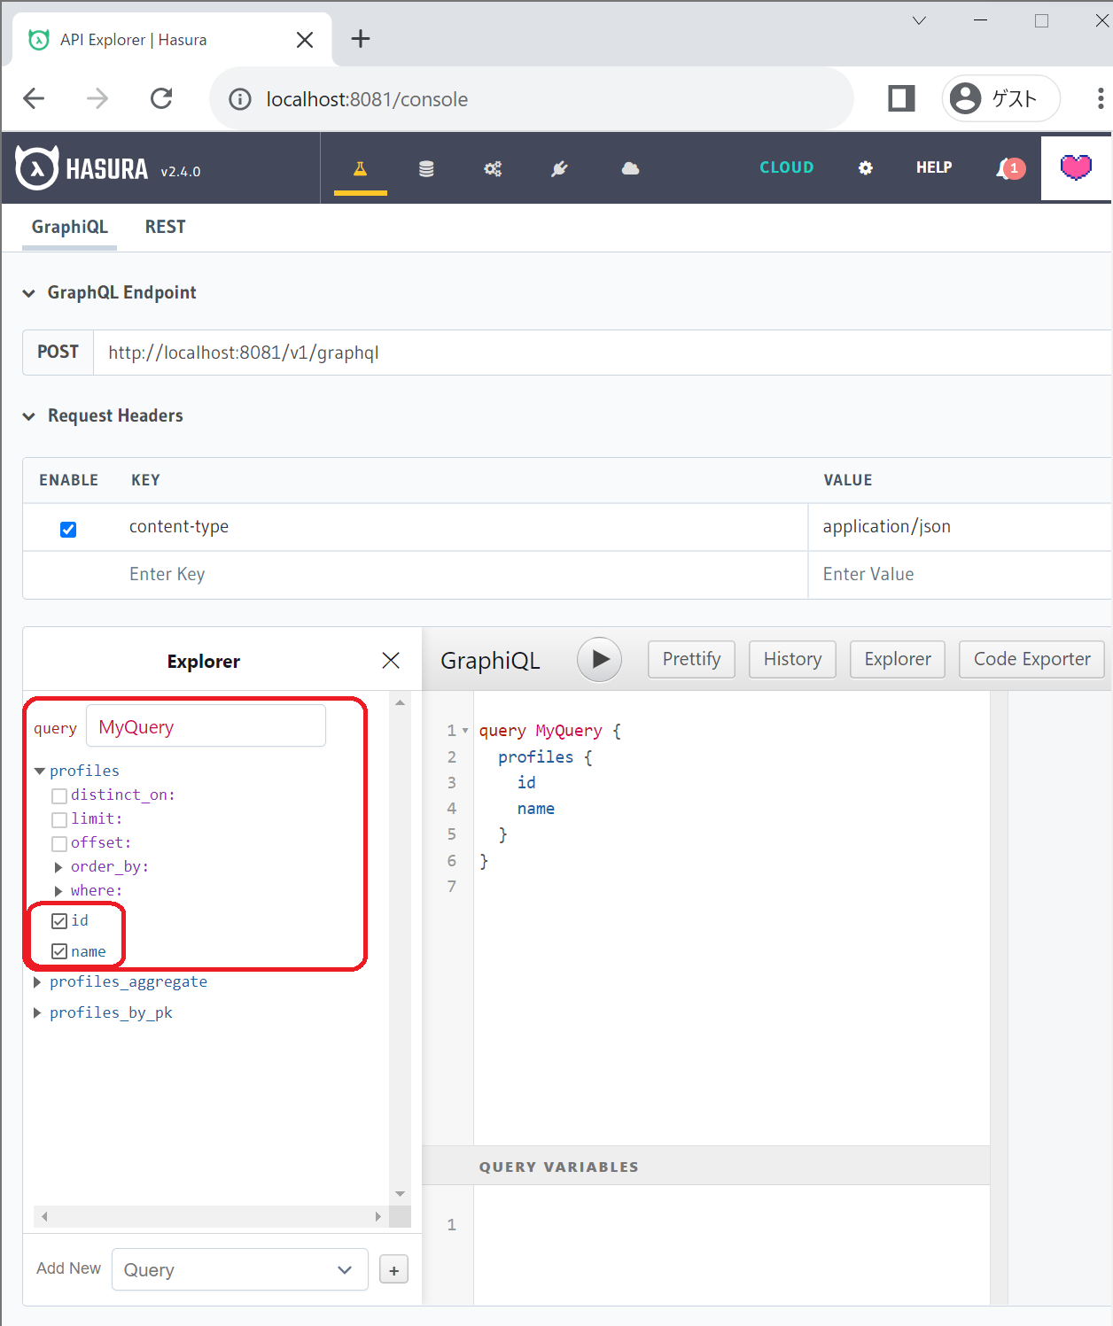
Task: Open Chrome three-dot menu
Action: (x=1100, y=98)
